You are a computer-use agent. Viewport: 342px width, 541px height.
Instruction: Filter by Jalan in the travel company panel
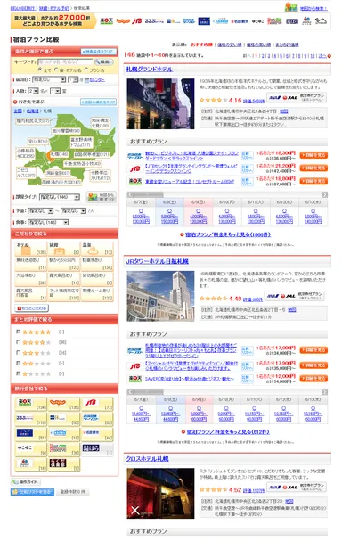point(64,404)
